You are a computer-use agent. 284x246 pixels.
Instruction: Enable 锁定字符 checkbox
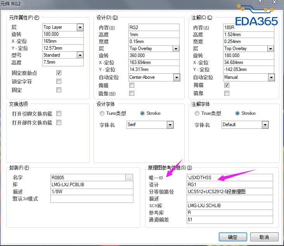click(x=59, y=81)
